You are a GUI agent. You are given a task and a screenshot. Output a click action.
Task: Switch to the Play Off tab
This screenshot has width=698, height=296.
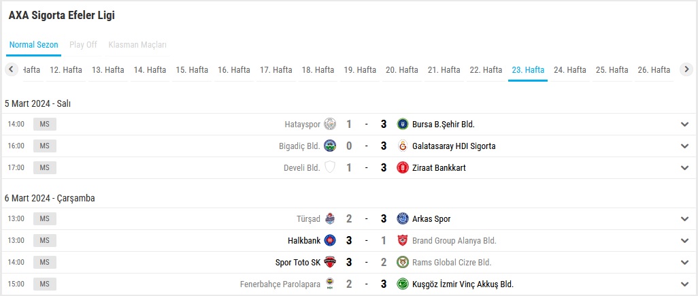point(83,45)
